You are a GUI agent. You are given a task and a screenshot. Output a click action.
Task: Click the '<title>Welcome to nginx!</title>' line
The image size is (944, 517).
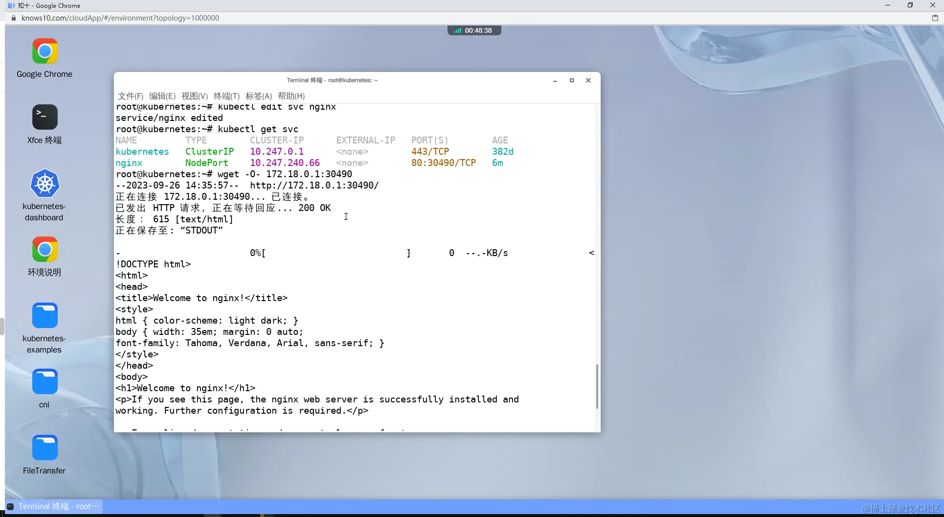click(202, 298)
